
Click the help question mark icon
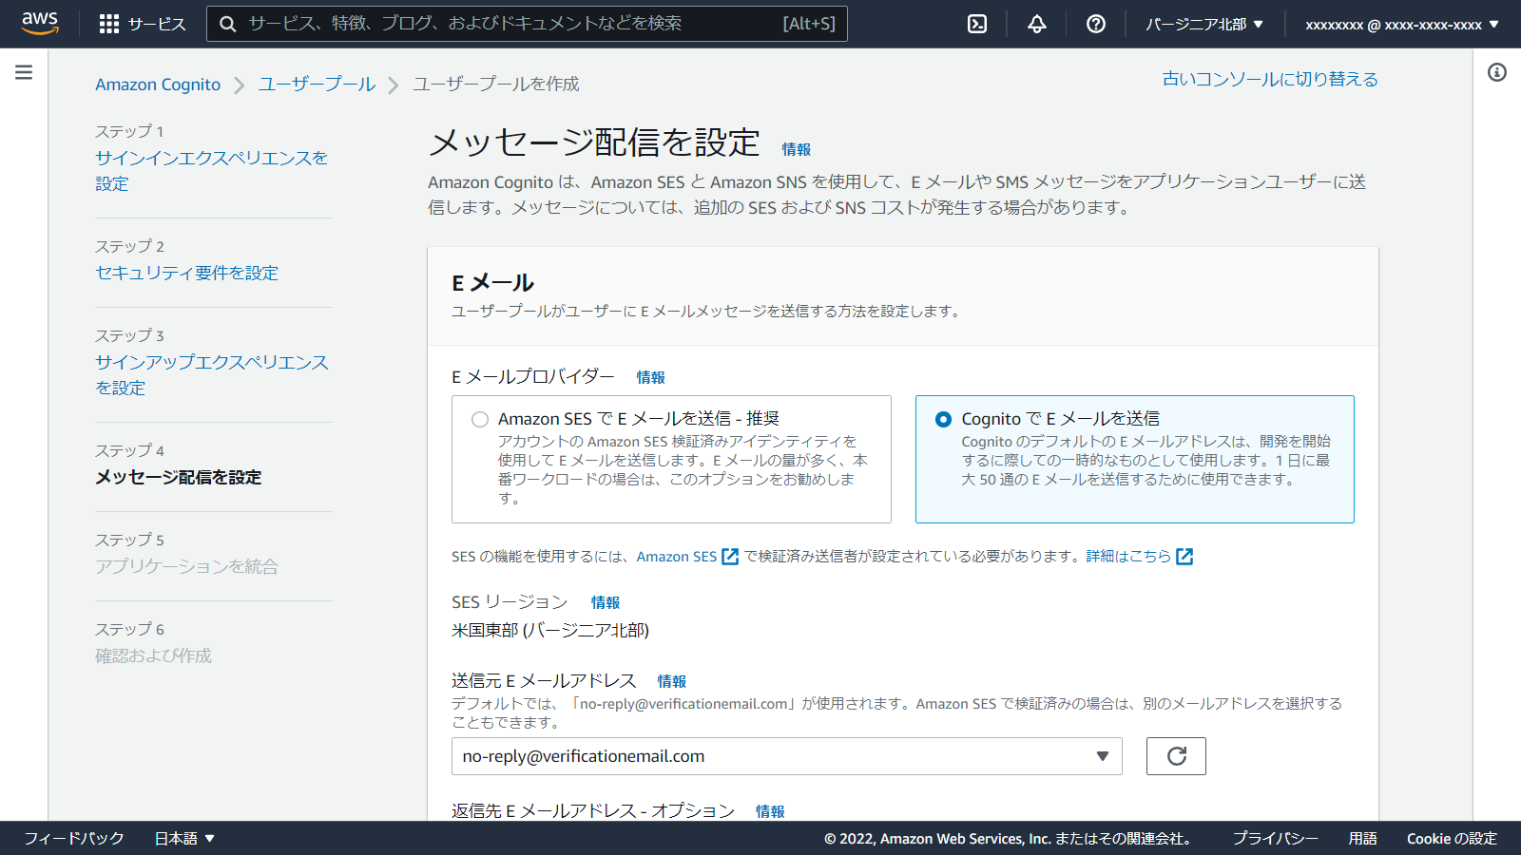tap(1095, 24)
